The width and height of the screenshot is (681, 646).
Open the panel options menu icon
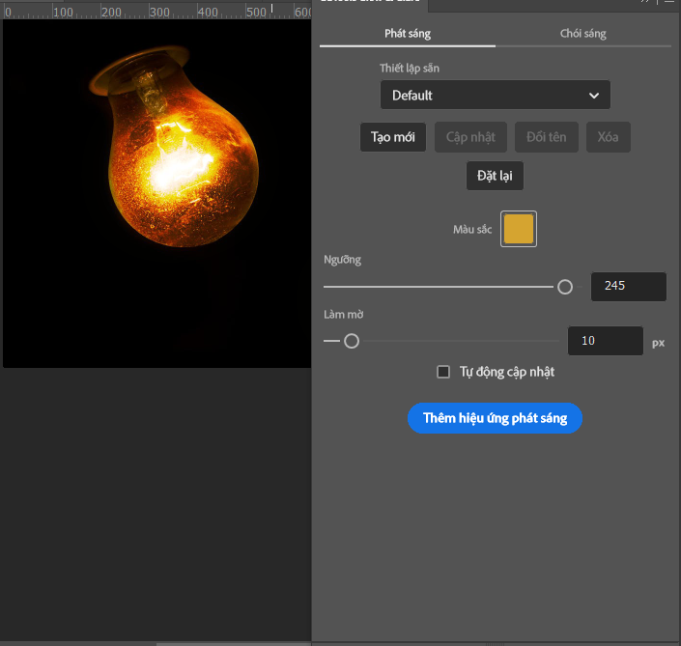[x=667, y=3]
